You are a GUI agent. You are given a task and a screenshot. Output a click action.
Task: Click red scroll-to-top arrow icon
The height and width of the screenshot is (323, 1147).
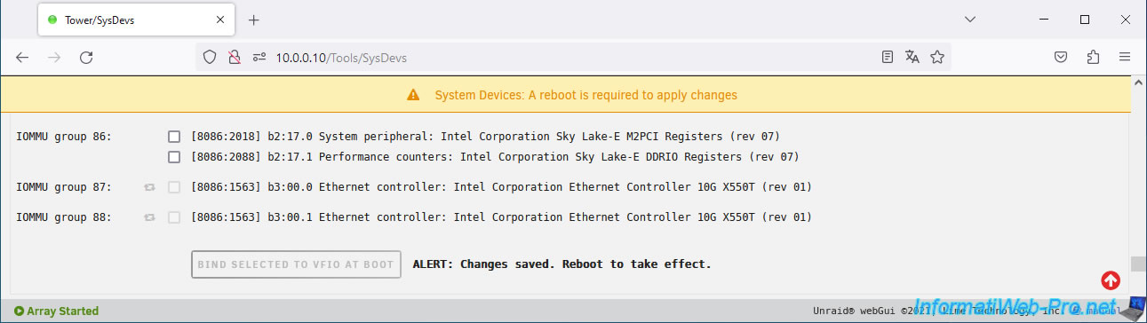(1111, 280)
